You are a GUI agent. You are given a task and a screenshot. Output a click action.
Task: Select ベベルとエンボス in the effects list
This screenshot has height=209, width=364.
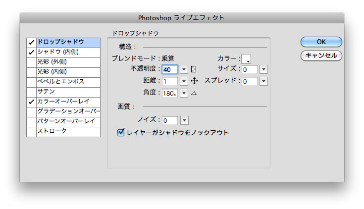(x=68, y=82)
